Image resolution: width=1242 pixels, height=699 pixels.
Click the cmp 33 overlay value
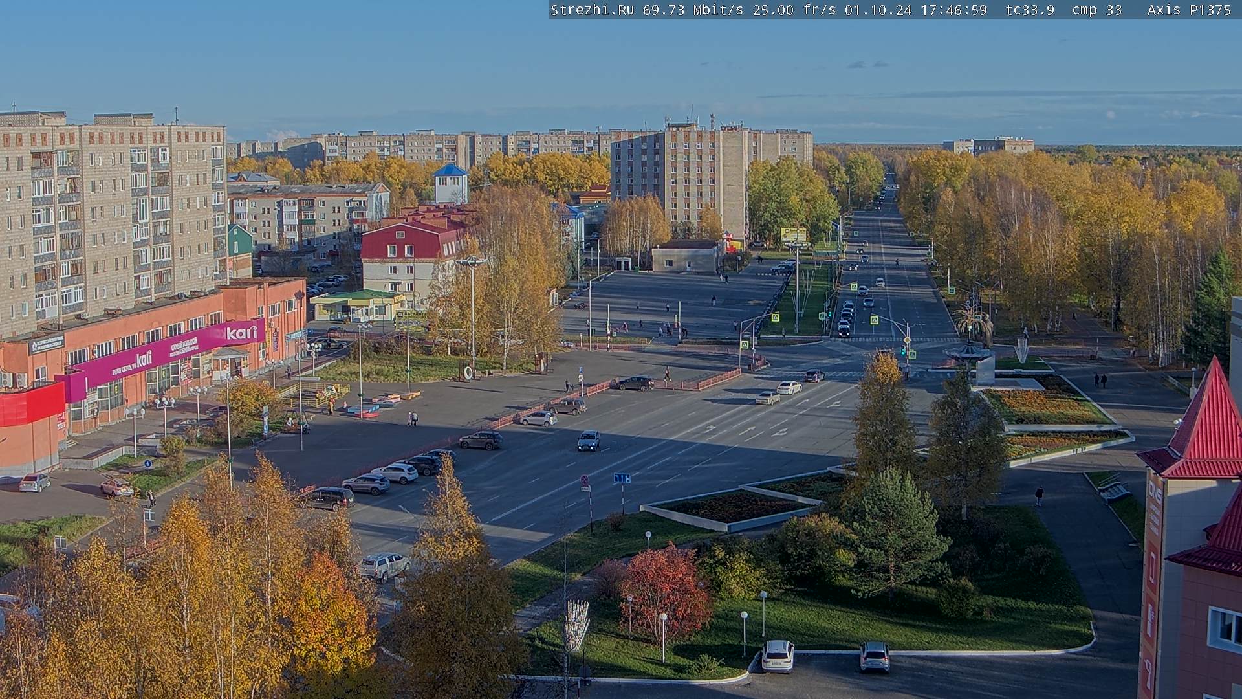coord(1096,10)
